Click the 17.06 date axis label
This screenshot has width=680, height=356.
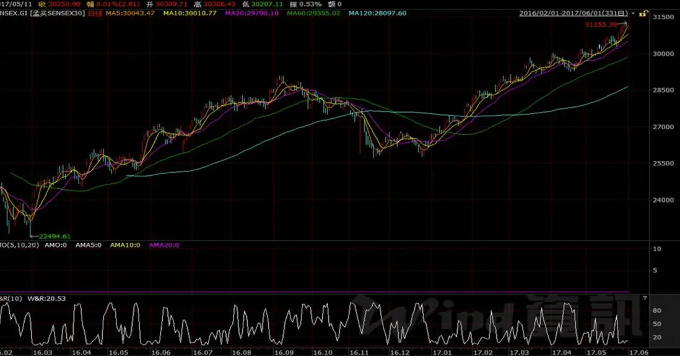pyautogui.click(x=639, y=352)
